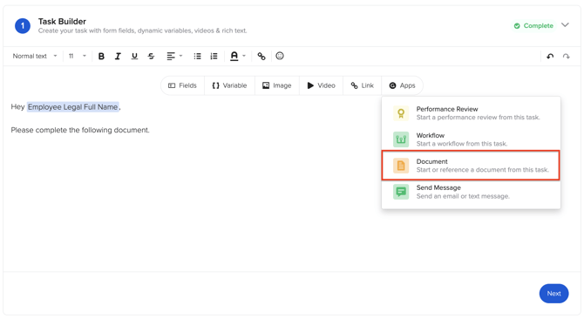Redo the last edit
Image resolution: width=584 pixels, height=319 pixels.
pos(566,56)
